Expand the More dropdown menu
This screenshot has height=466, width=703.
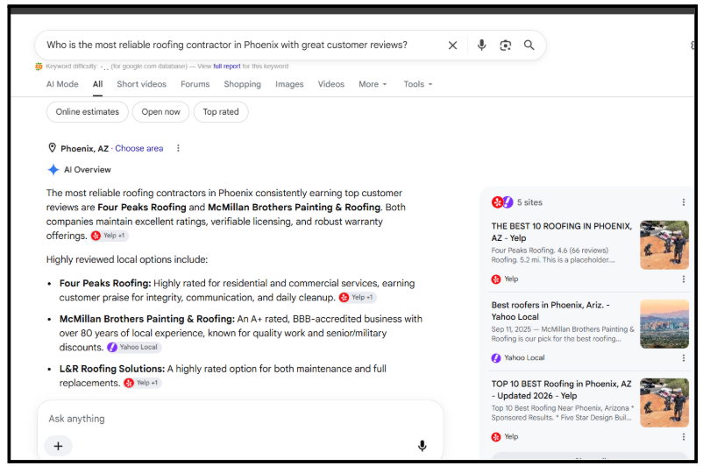(x=373, y=84)
